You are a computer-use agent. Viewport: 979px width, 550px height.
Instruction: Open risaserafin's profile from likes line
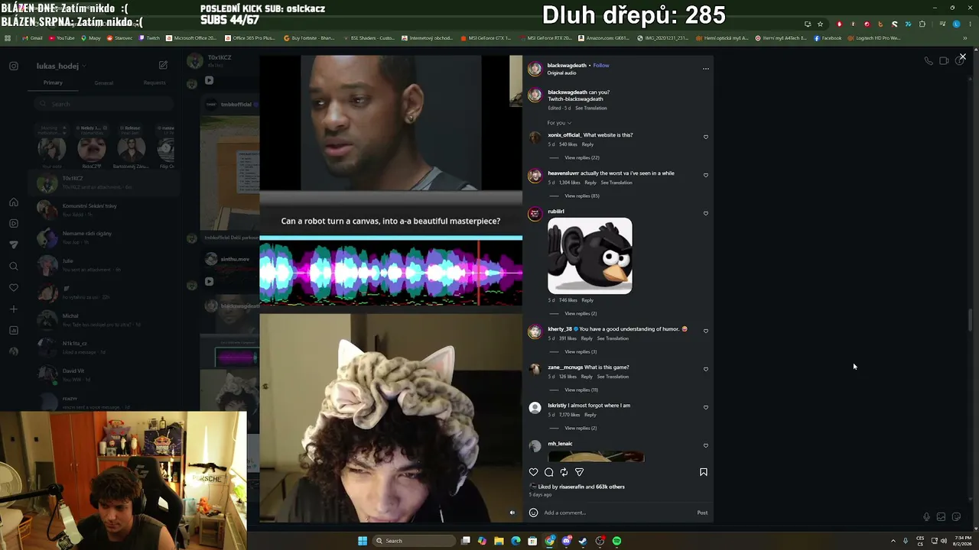[571, 487]
